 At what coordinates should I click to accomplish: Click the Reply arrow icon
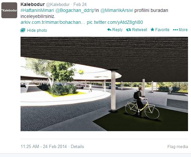tap(109, 29)
